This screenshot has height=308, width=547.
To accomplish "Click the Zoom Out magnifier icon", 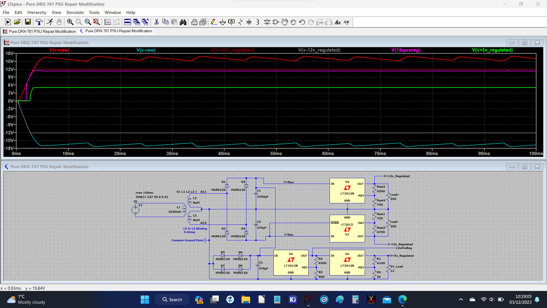I will 88,22.
